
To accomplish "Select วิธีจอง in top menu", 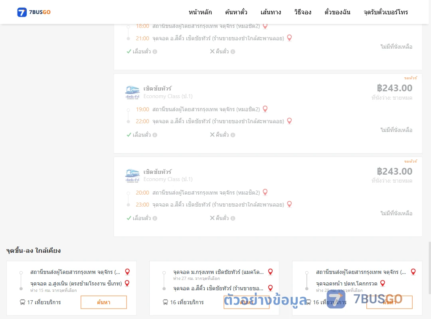I will (x=302, y=12).
